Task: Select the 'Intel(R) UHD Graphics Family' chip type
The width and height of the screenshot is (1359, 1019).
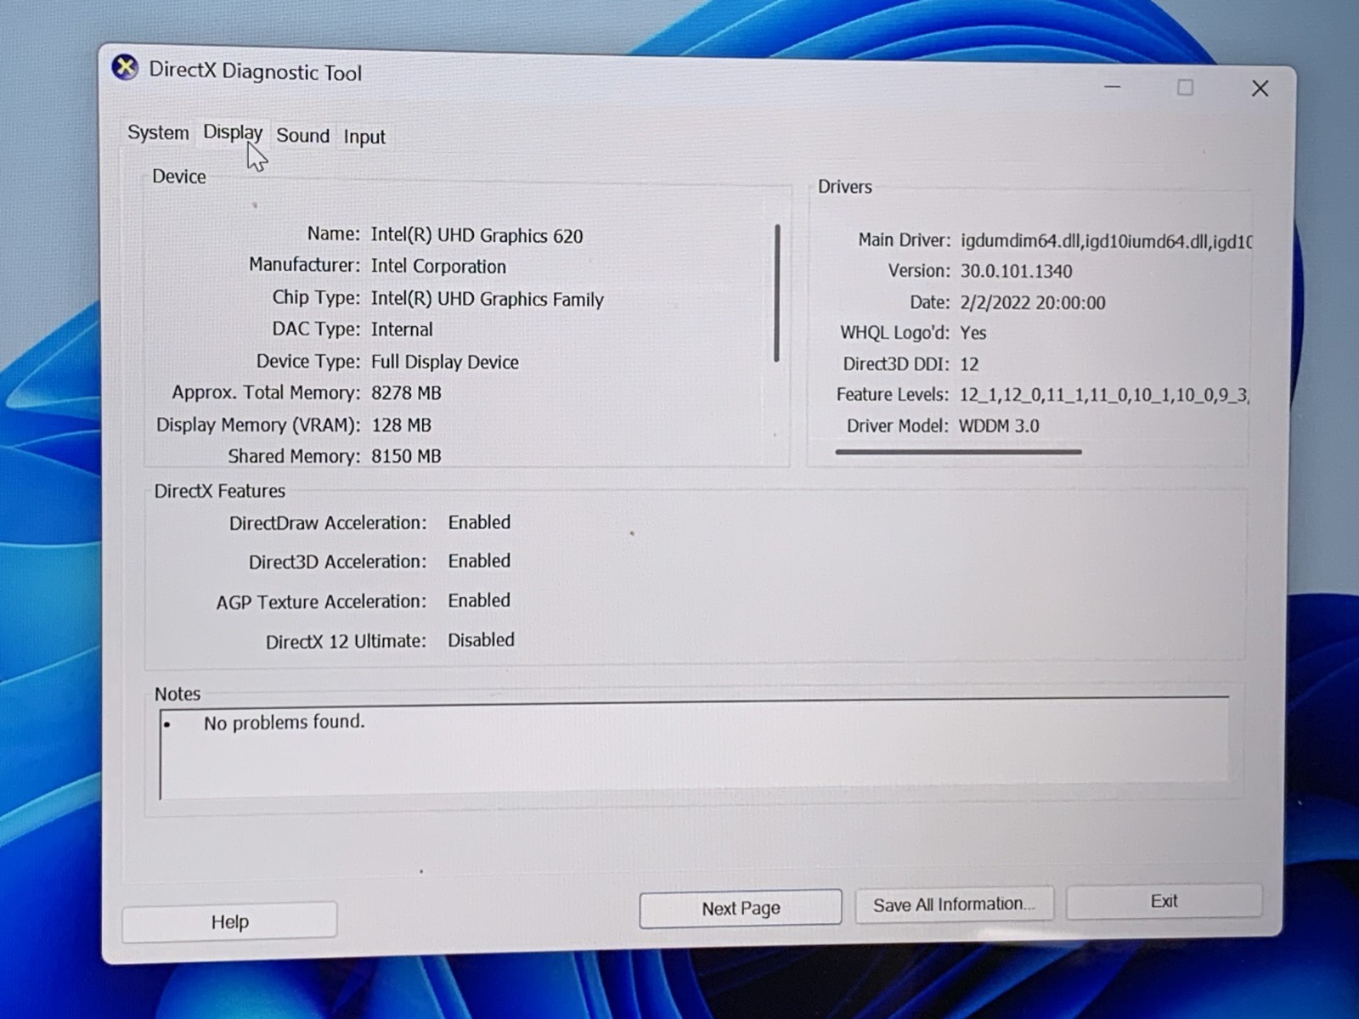Action: [487, 299]
